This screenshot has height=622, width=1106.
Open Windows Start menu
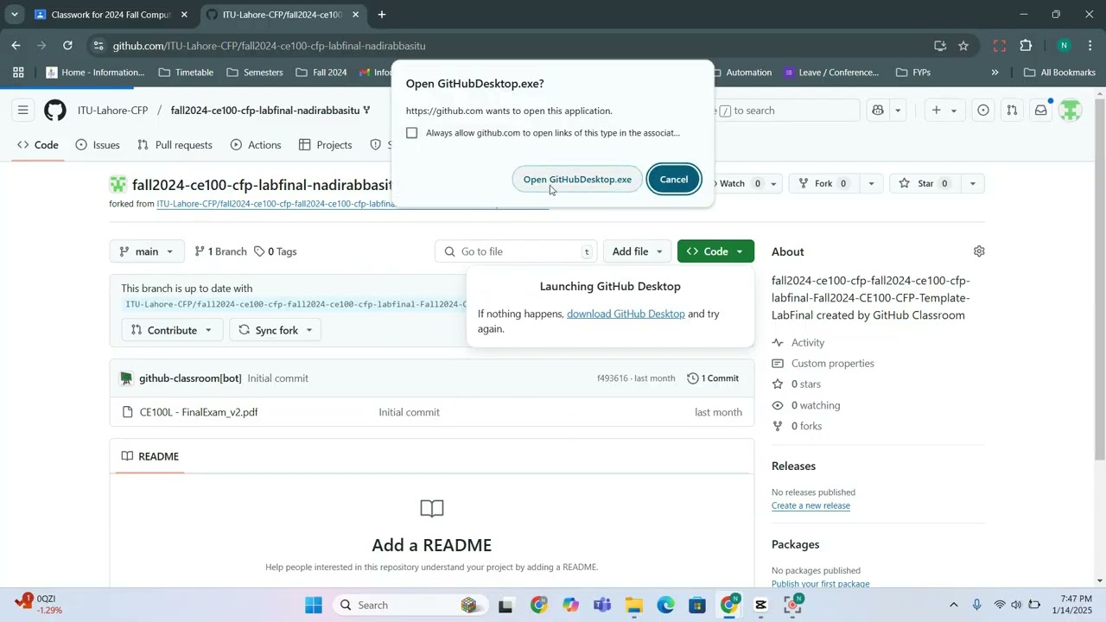click(314, 605)
